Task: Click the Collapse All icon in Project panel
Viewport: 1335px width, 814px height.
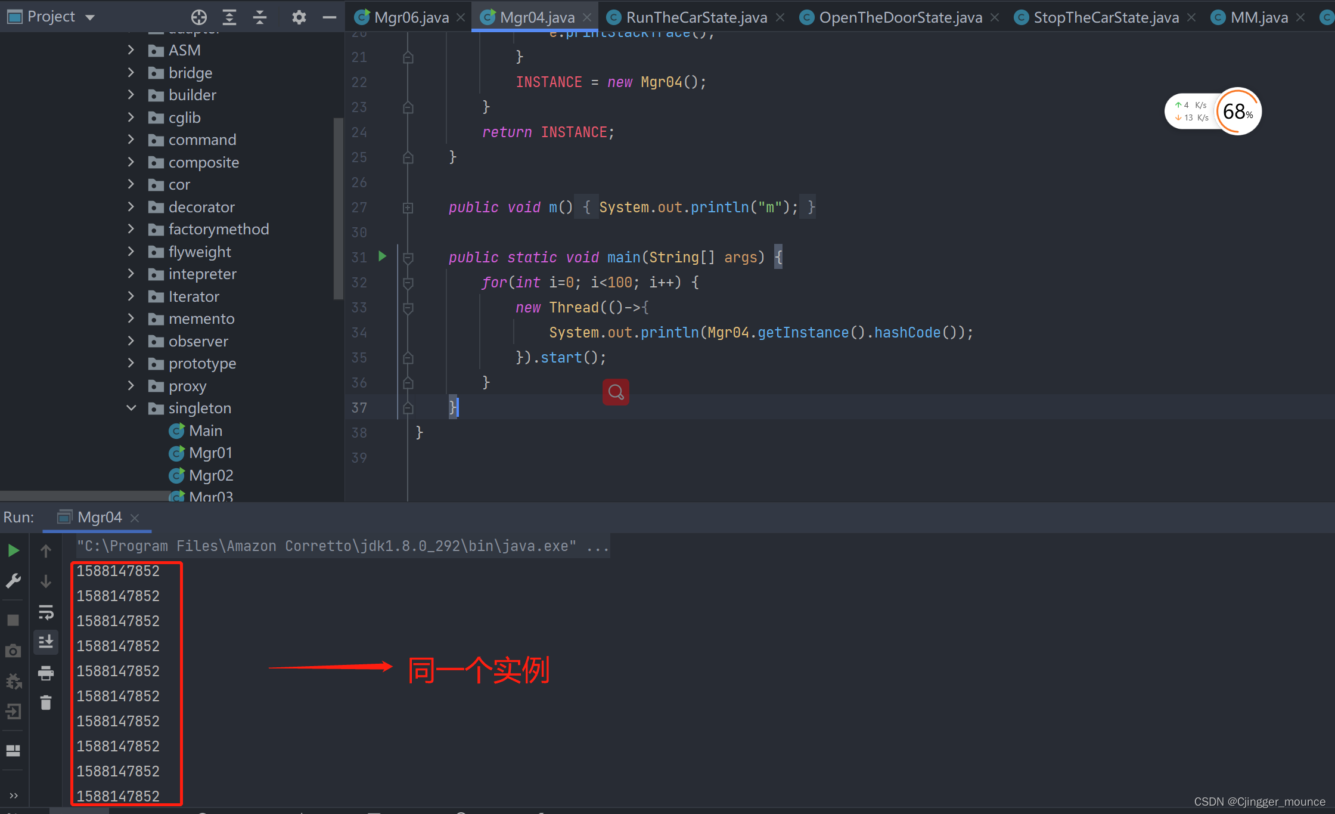Action: click(260, 17)
